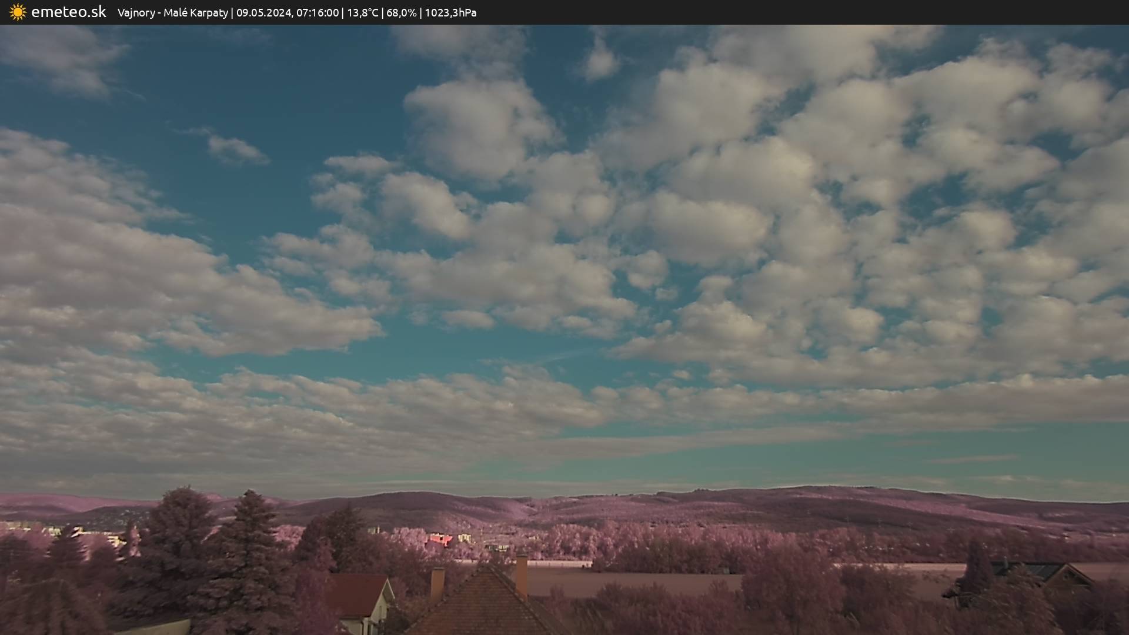Click the 13,8°C temperature reading
Screen dimensions: 1129x635
(362, 13)
